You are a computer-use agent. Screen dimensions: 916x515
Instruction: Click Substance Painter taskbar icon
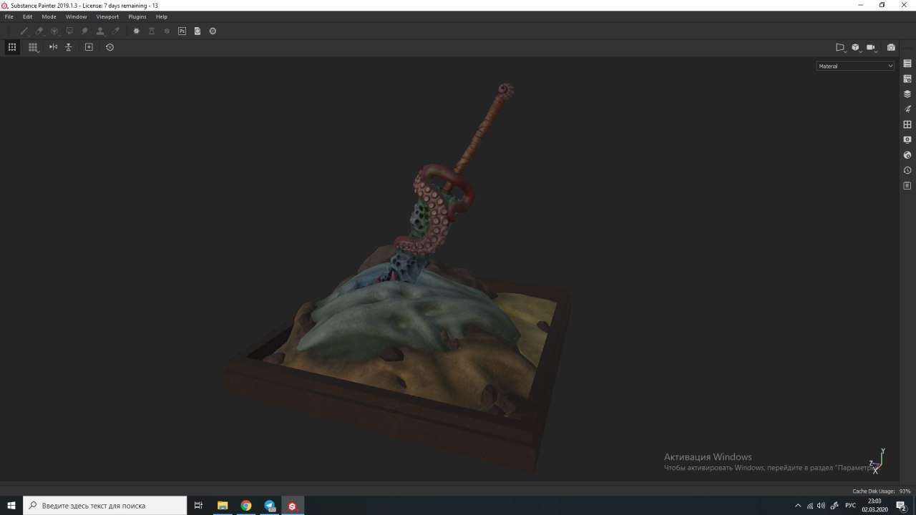(293, 506)
